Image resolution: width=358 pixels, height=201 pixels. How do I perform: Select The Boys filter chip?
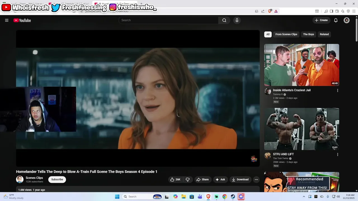point(308,34)
